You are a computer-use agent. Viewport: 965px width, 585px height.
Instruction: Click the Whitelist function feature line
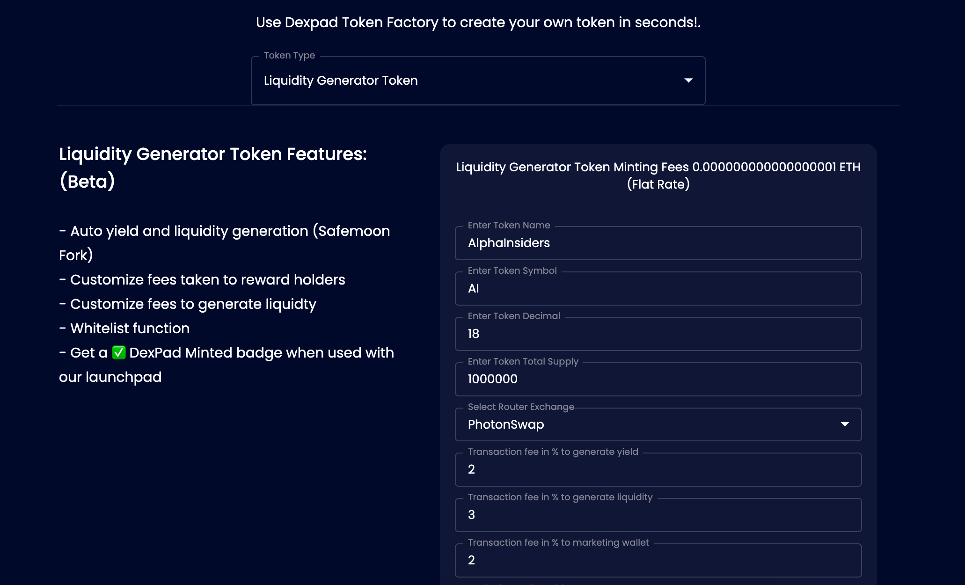point(124,328)
